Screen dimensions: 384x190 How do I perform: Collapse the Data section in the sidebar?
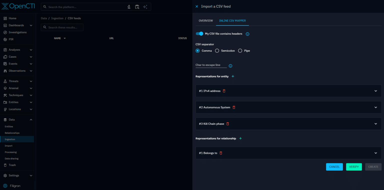pyautogui.click(x=31, y=120)
